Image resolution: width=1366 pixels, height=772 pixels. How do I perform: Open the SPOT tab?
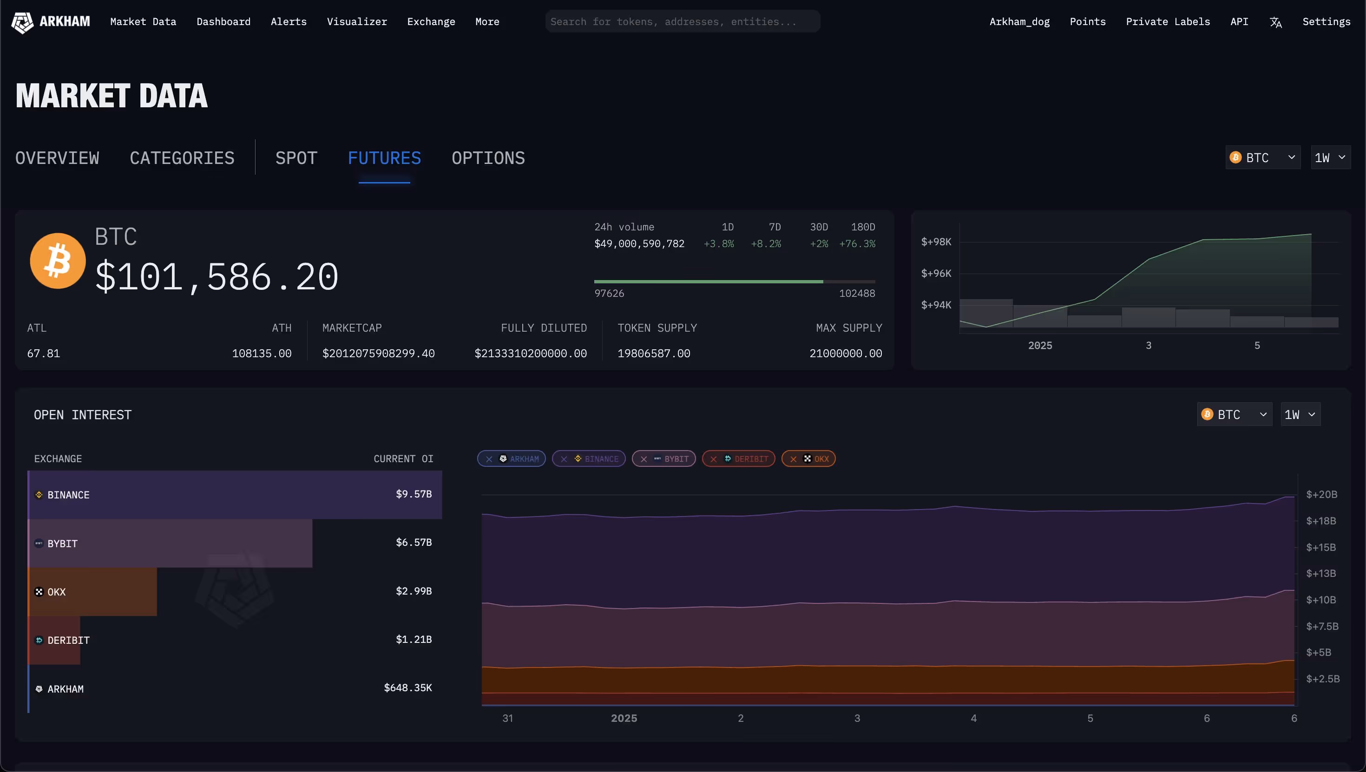(x=296, y=158)
